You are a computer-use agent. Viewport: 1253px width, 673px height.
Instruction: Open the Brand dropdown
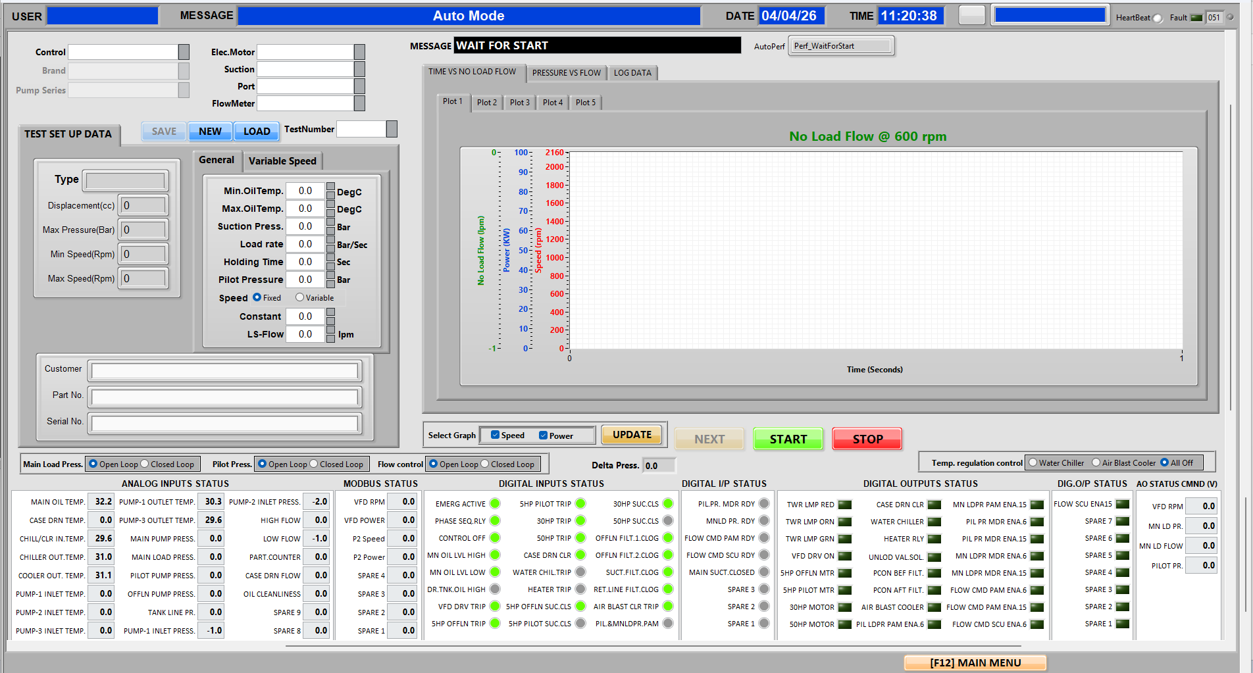184,70
